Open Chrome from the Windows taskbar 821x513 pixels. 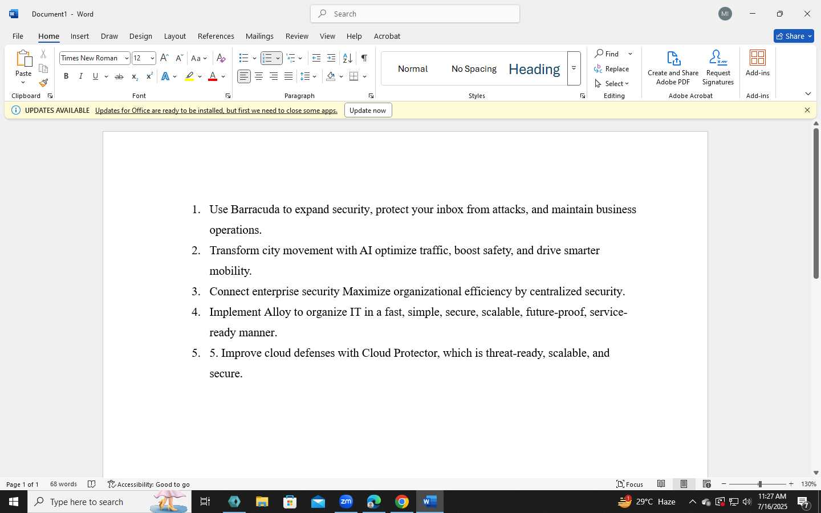tap(402, 502)
